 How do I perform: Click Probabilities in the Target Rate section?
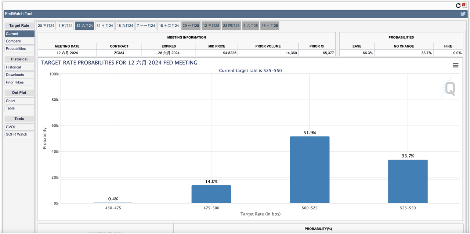point(19,49)
